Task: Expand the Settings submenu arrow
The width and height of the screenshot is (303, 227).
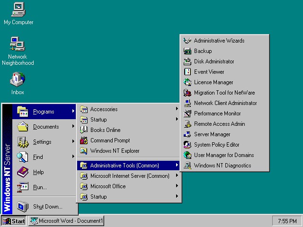Action: (x=73, y=141)
